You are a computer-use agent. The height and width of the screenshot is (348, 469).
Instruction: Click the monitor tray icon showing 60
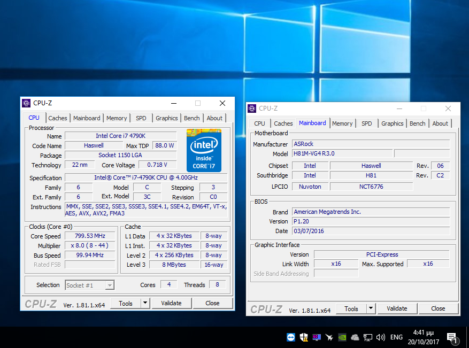pyautogui.click(x=317, y=337)
